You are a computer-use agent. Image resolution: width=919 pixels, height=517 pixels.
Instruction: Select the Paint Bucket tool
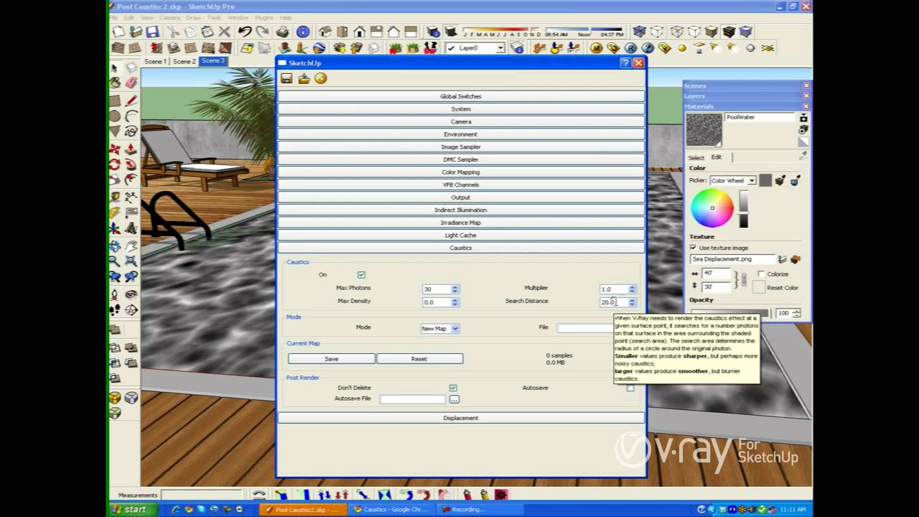click(x=115, y=83)
